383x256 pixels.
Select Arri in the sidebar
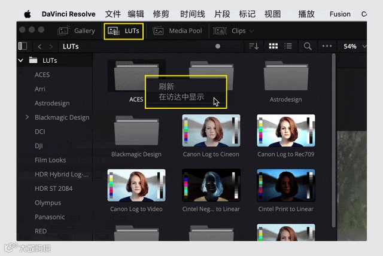(x=40, y=89)
